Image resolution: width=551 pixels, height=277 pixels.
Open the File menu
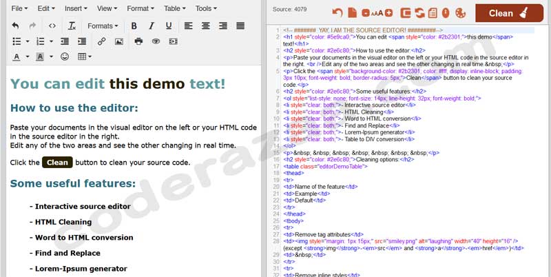click(x=19, y=8)
